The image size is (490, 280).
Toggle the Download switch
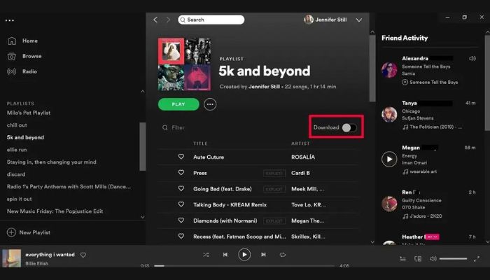pos(349,127)
